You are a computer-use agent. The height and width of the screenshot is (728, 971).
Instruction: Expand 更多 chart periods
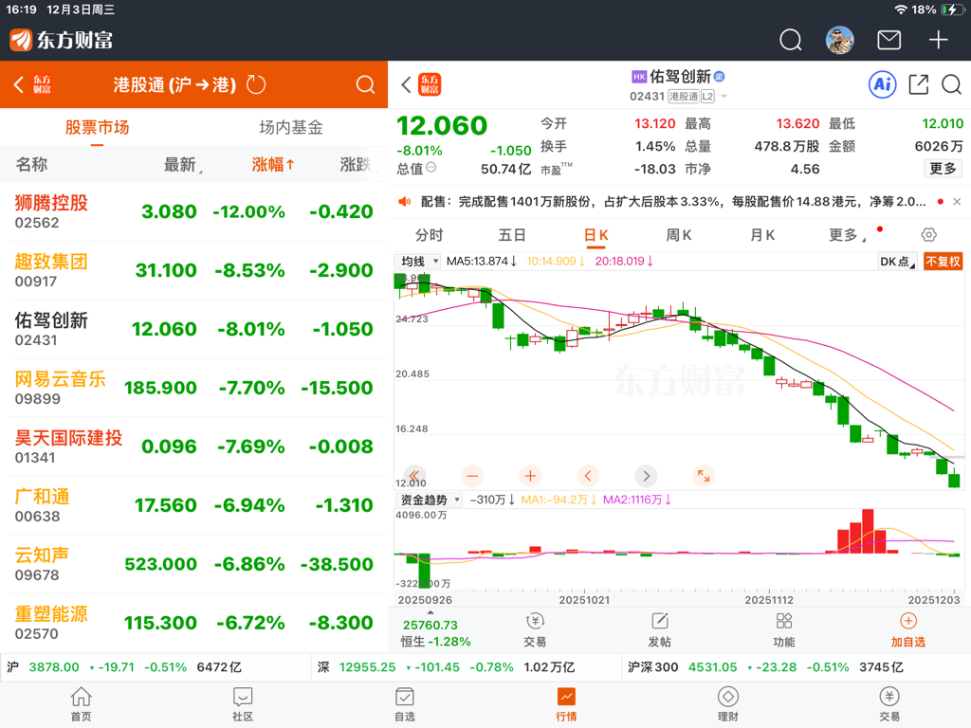[847, 235]
